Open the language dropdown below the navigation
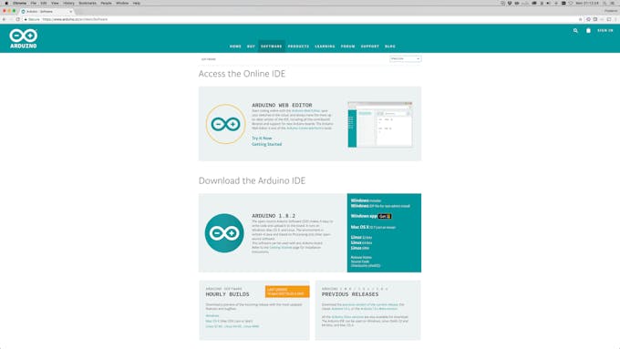620x349 pixels. pos(406,59)
